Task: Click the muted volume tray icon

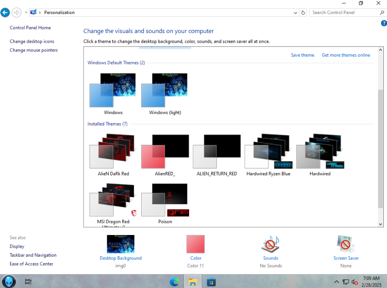Action: [x=355, y=282]
